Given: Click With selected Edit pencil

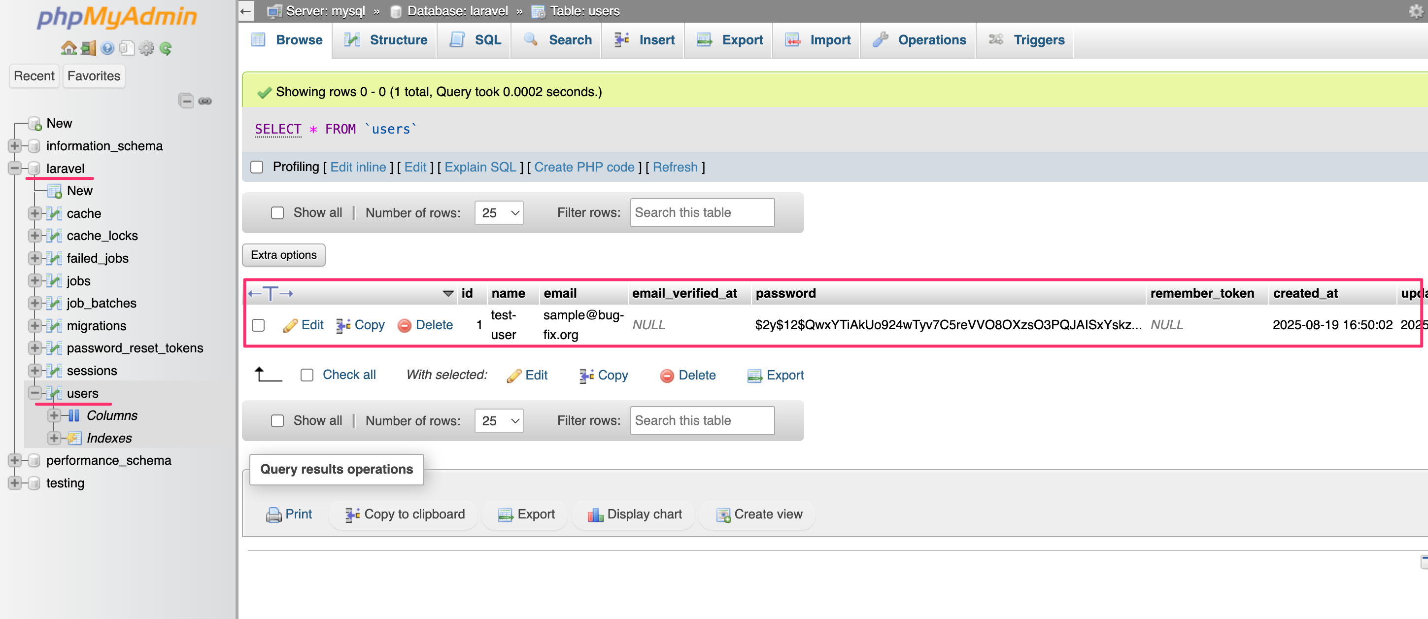Looking at the screenshot, I should coord(514,376).
